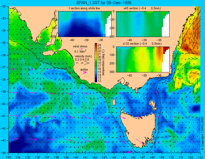Click longitude axis label '150'
This screenshot has height=159, width=205.
pos(172,157)
